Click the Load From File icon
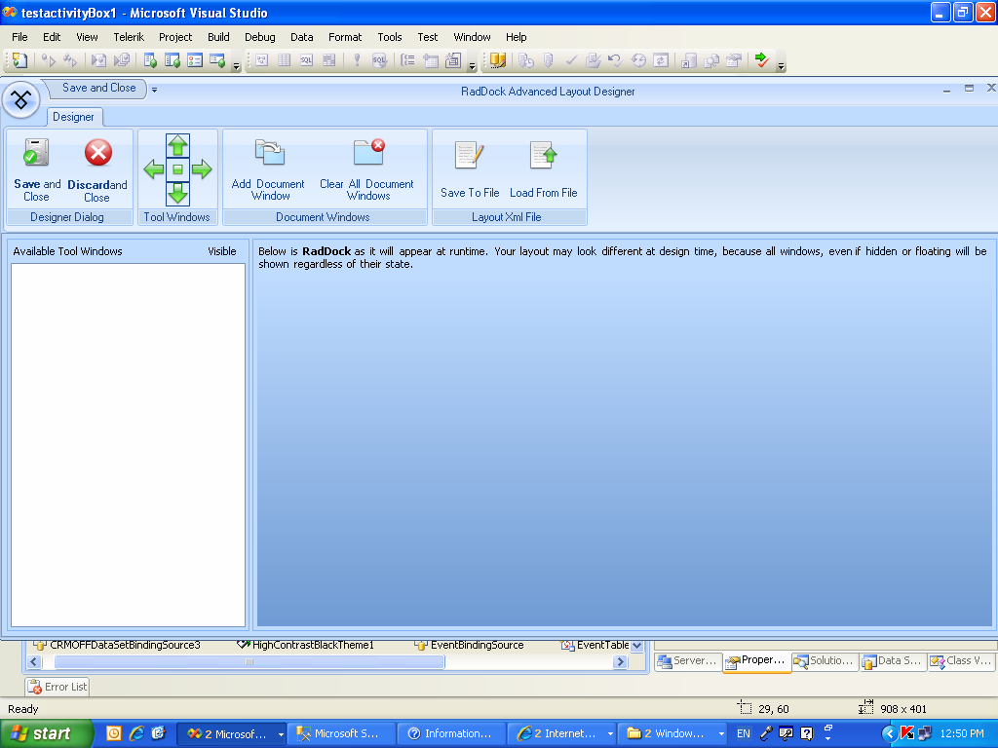This screenshot has height=748, width=998. pyautogui.click(x=543, y=155)
